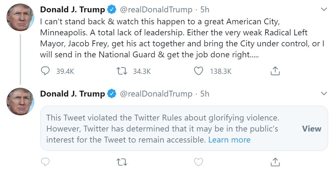This screenshot has width=335, height=172.
Task: Click the avatar beside the second tweet
Action: [x=20, y=101]
